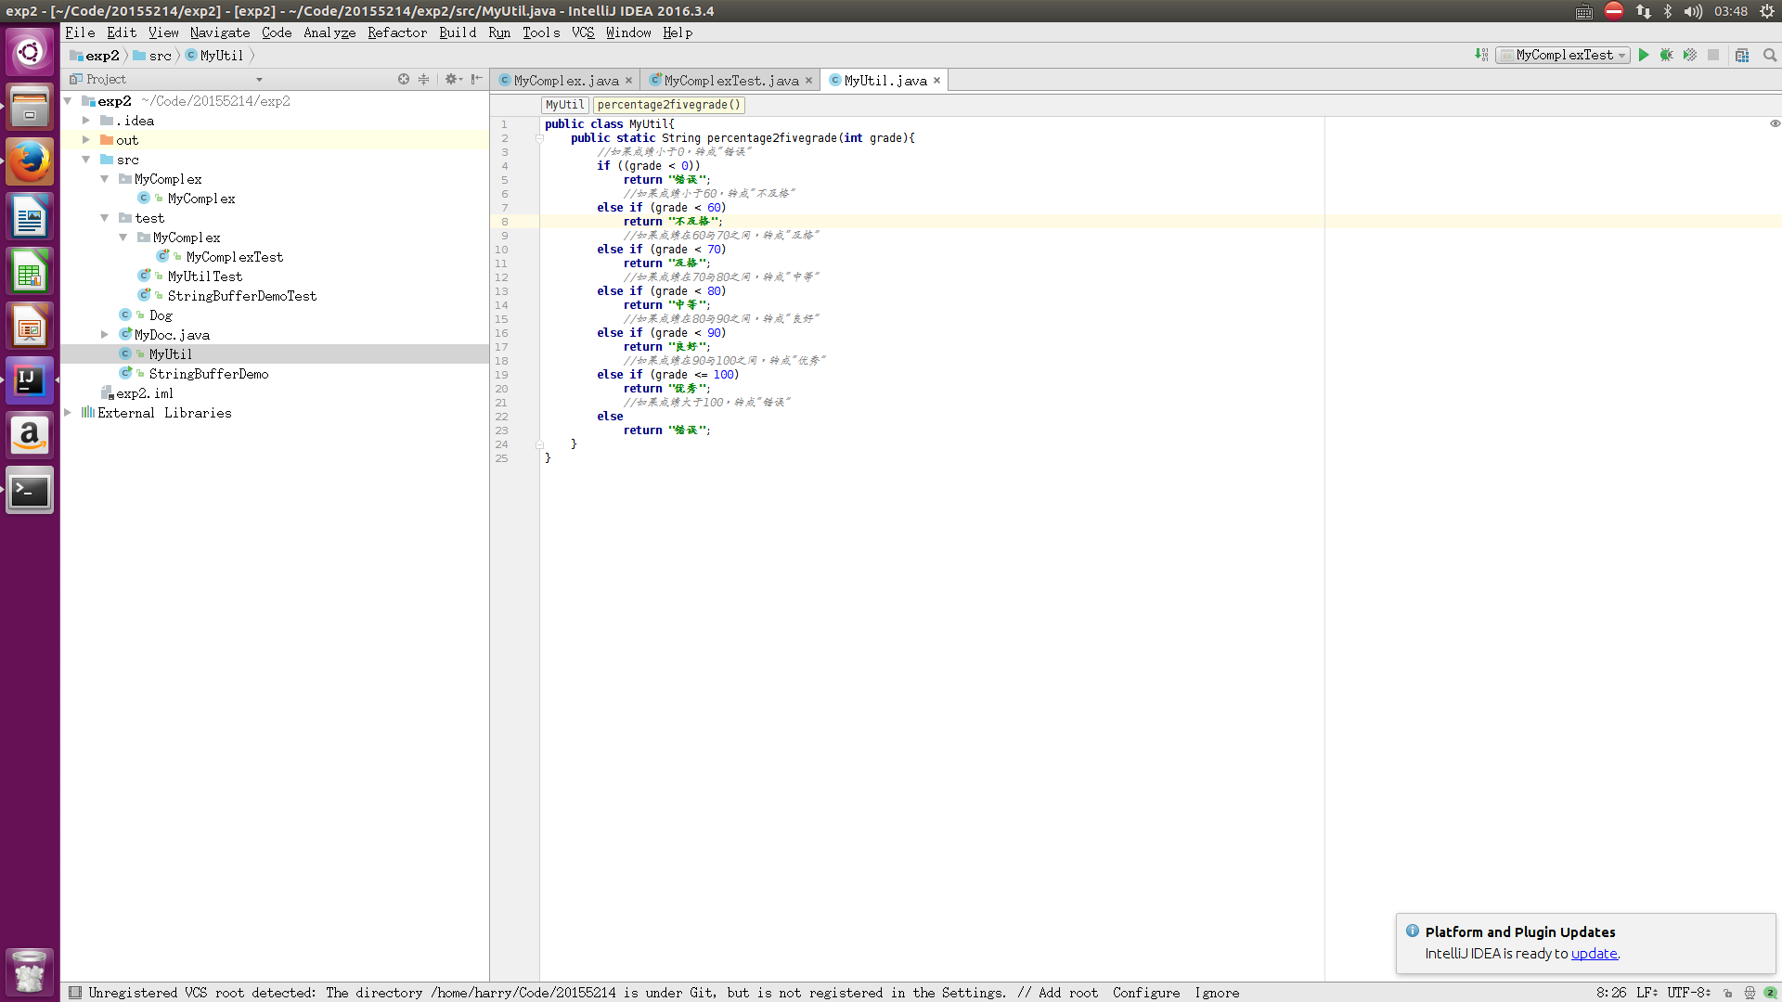
Task: Close the MyUtil.java tab
Action: (937, 81)
